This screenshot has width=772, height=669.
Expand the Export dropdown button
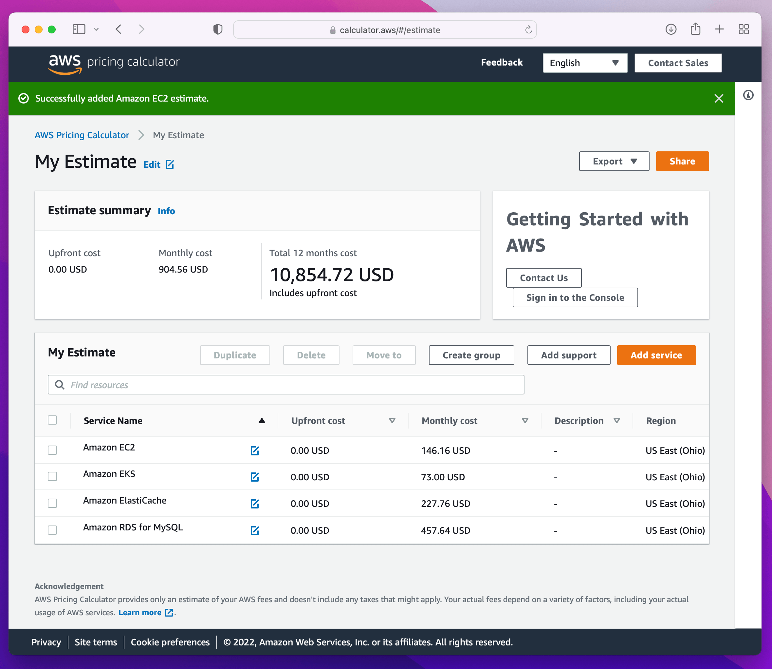pos(614,161)
